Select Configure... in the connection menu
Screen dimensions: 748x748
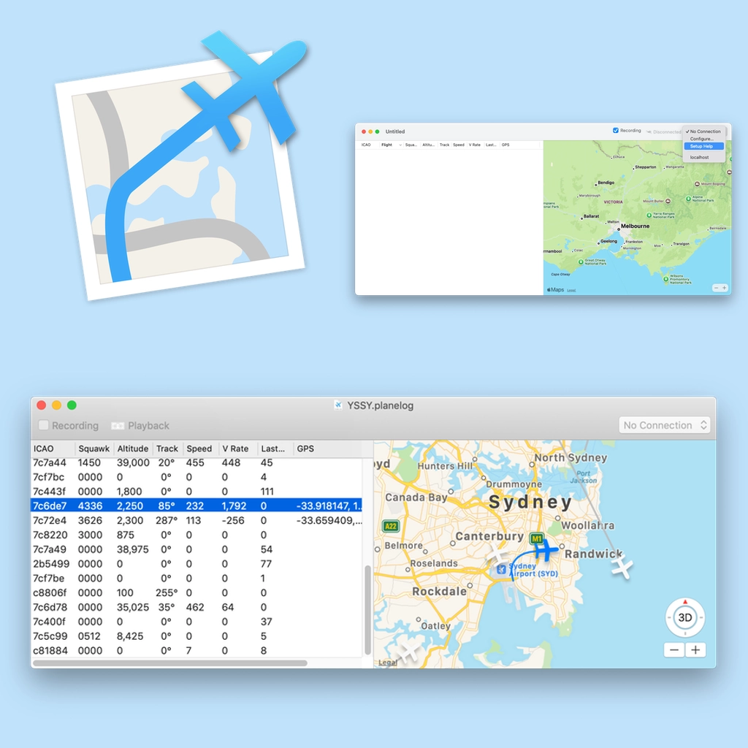701,139
